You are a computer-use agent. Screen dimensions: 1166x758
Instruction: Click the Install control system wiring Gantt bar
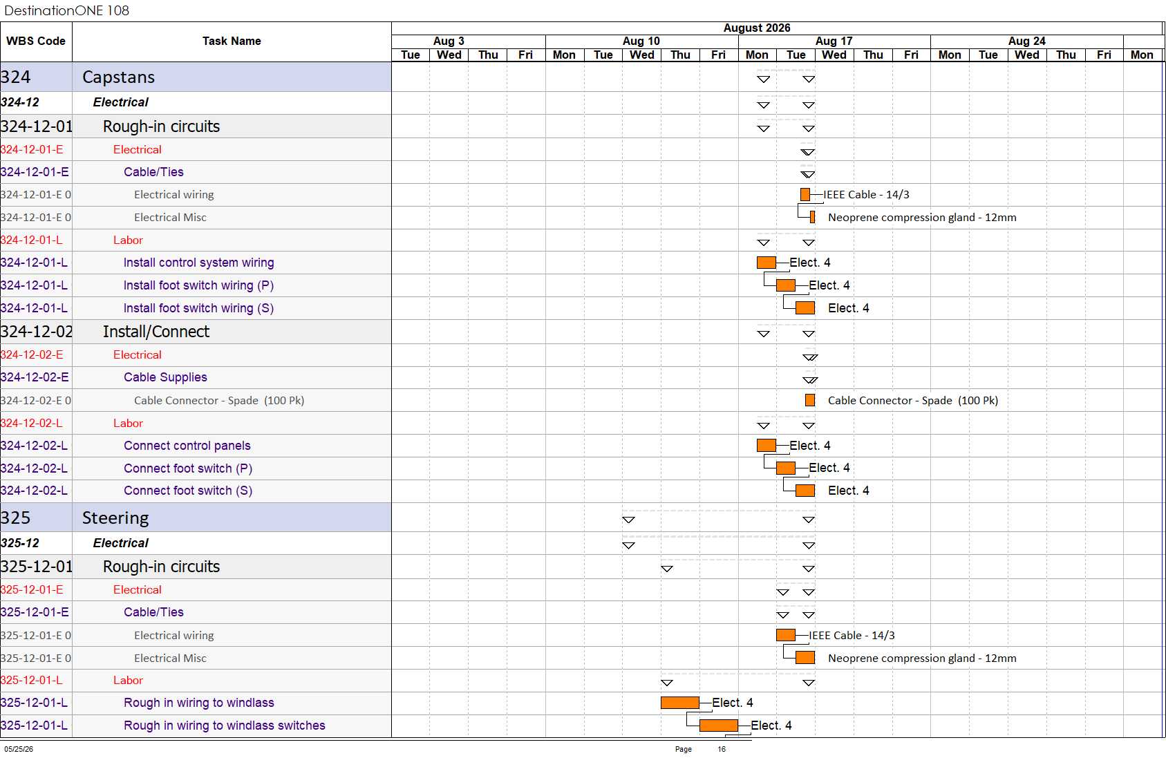click(766, 263)
